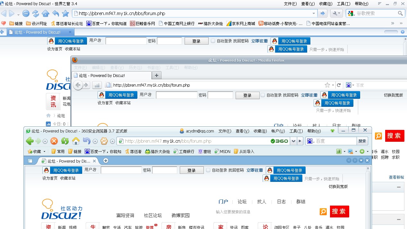407x229 pixels.
Task: Click 门户 nav link in 360 page
Action: (x=223, y=202)
